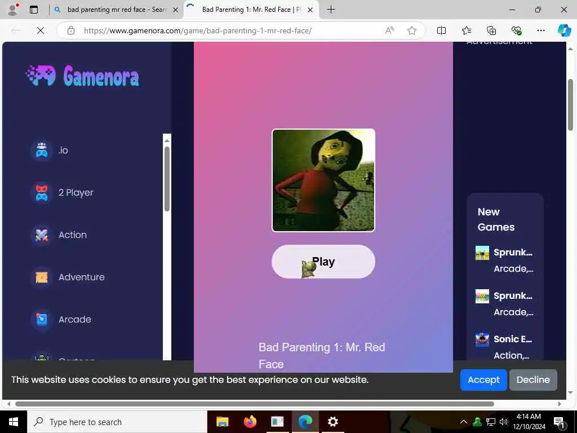Open File Explorer from the taskbar
Screen dimensions: 577x433
[x=222, y=422]
